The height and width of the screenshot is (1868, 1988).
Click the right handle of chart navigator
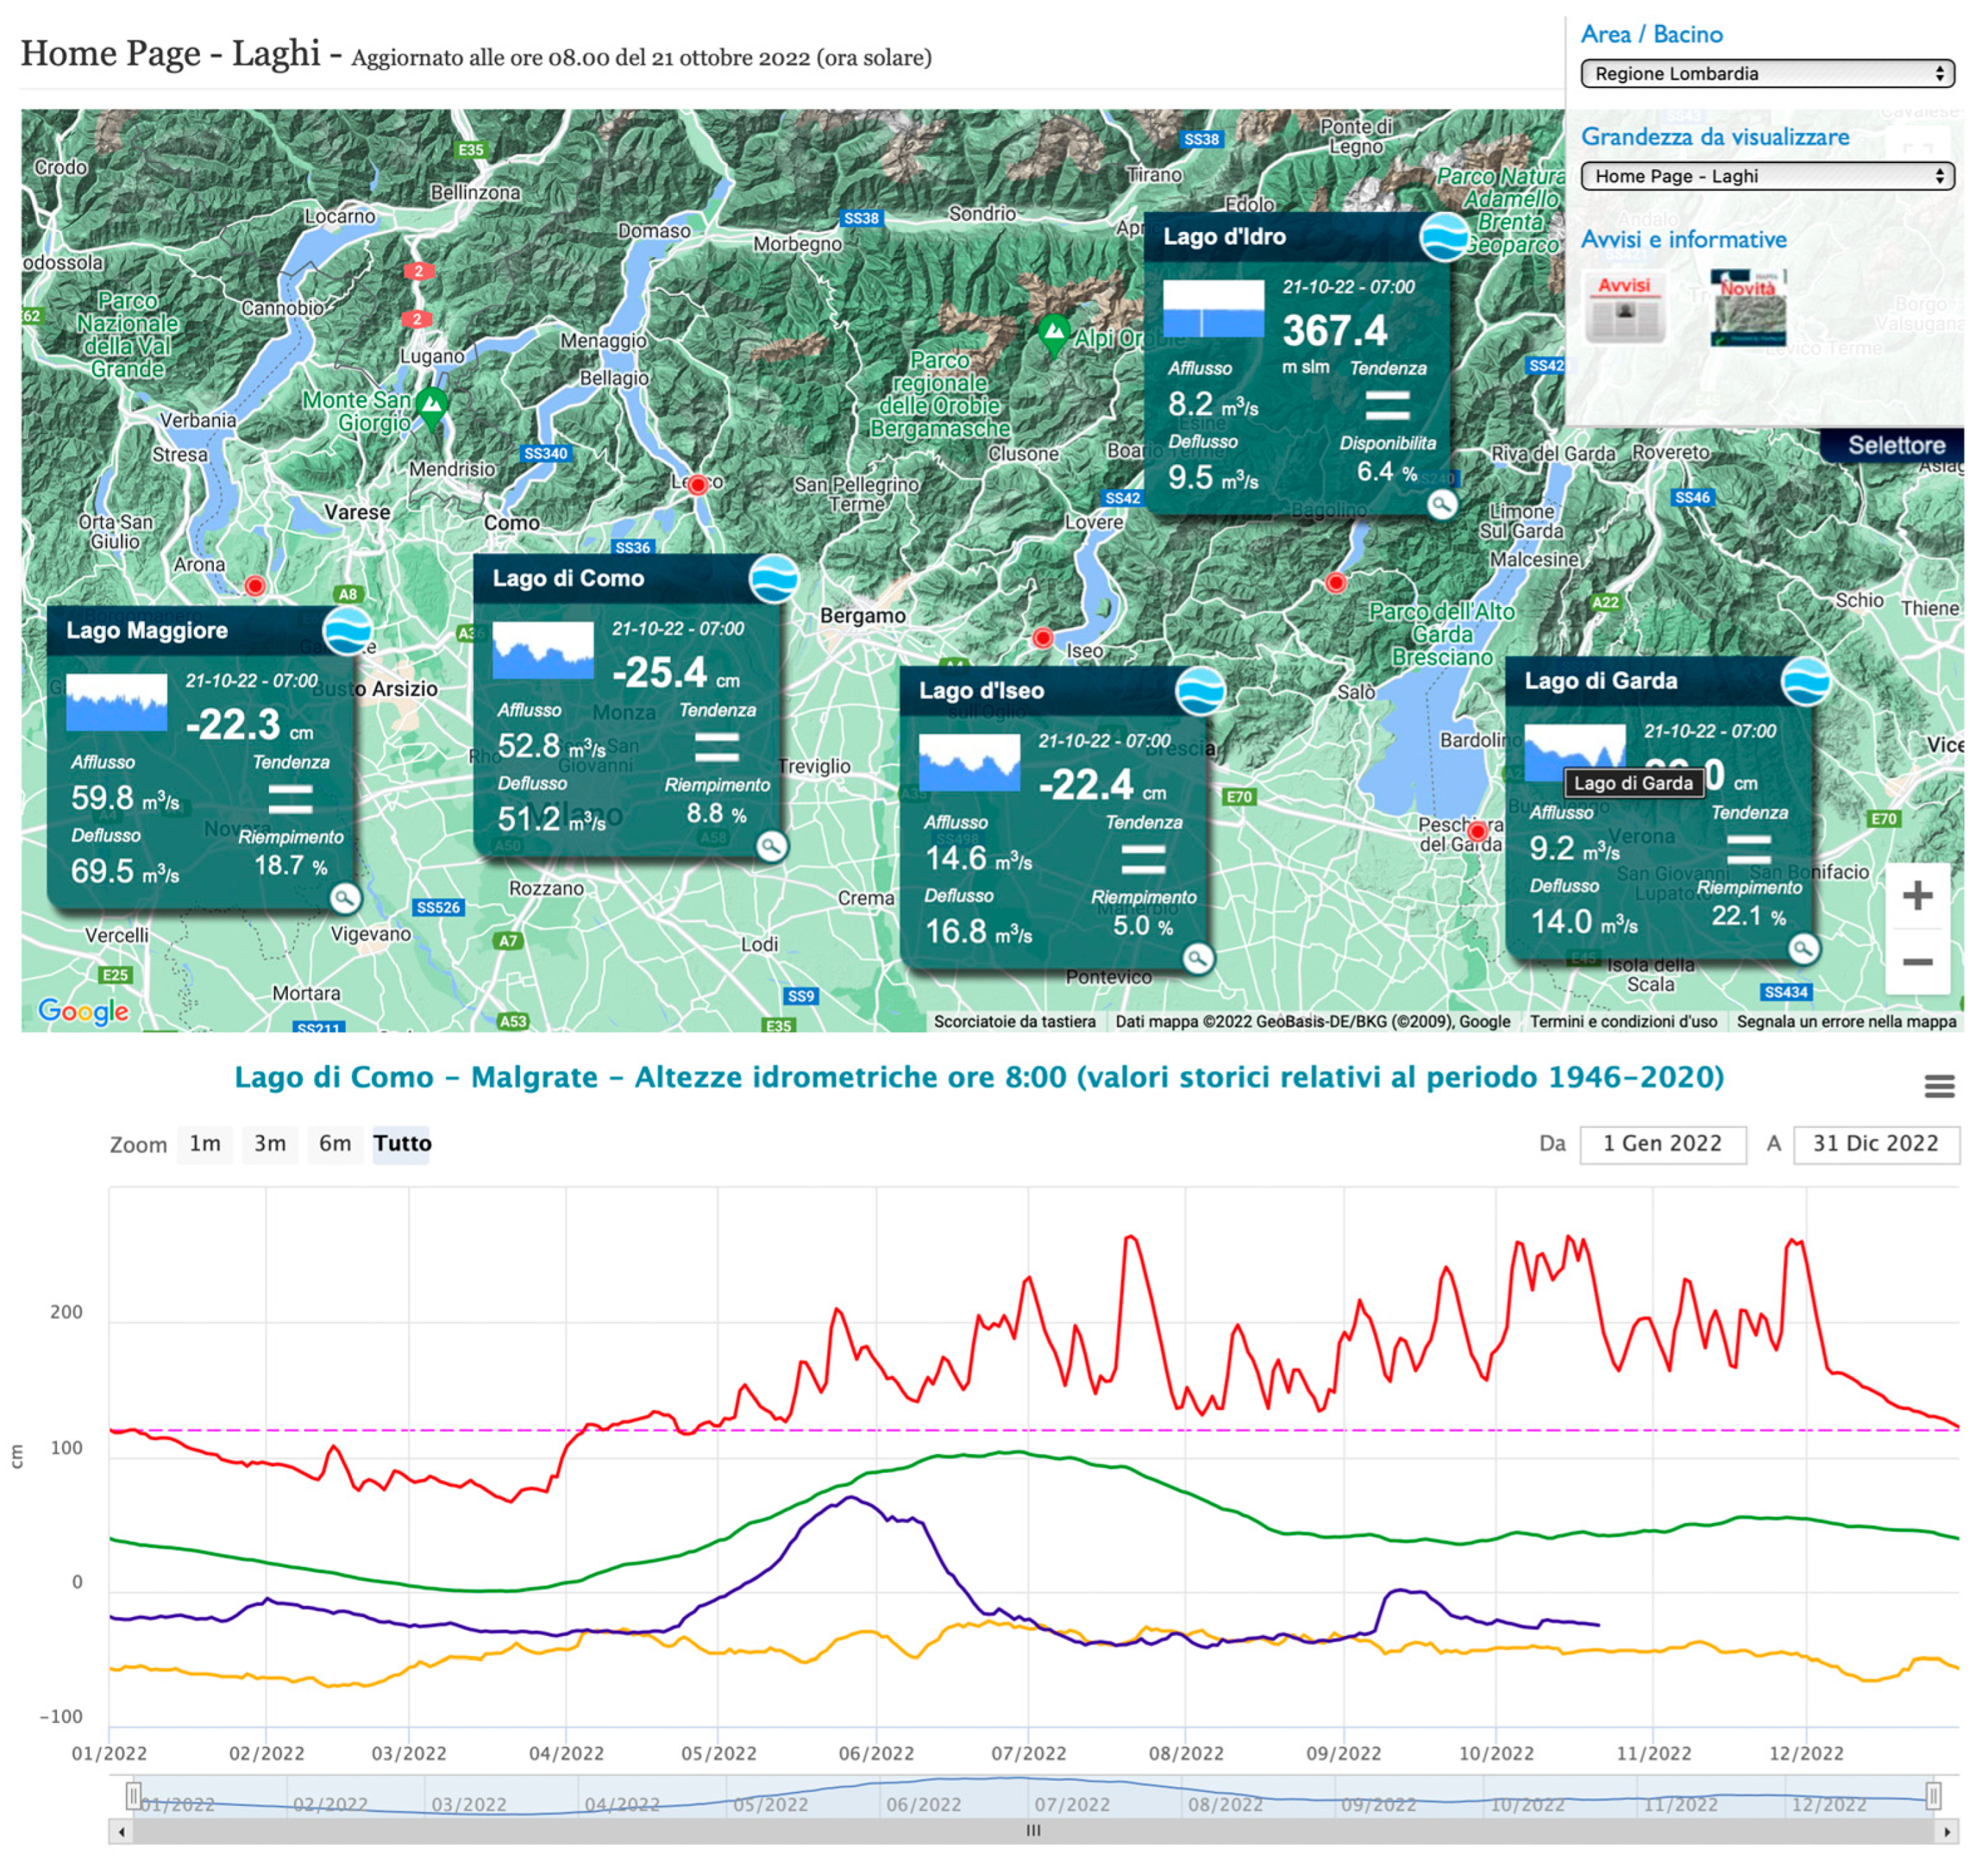(x=1934, y=1797)
